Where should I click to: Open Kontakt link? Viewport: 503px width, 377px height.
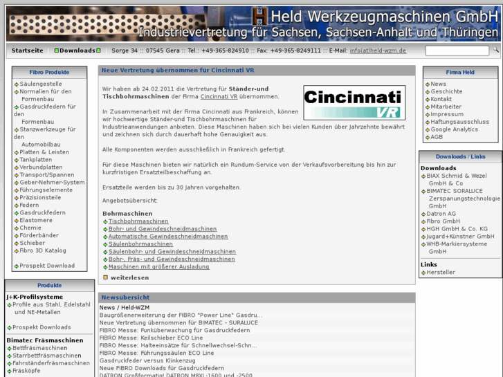(x=441, y=99)
